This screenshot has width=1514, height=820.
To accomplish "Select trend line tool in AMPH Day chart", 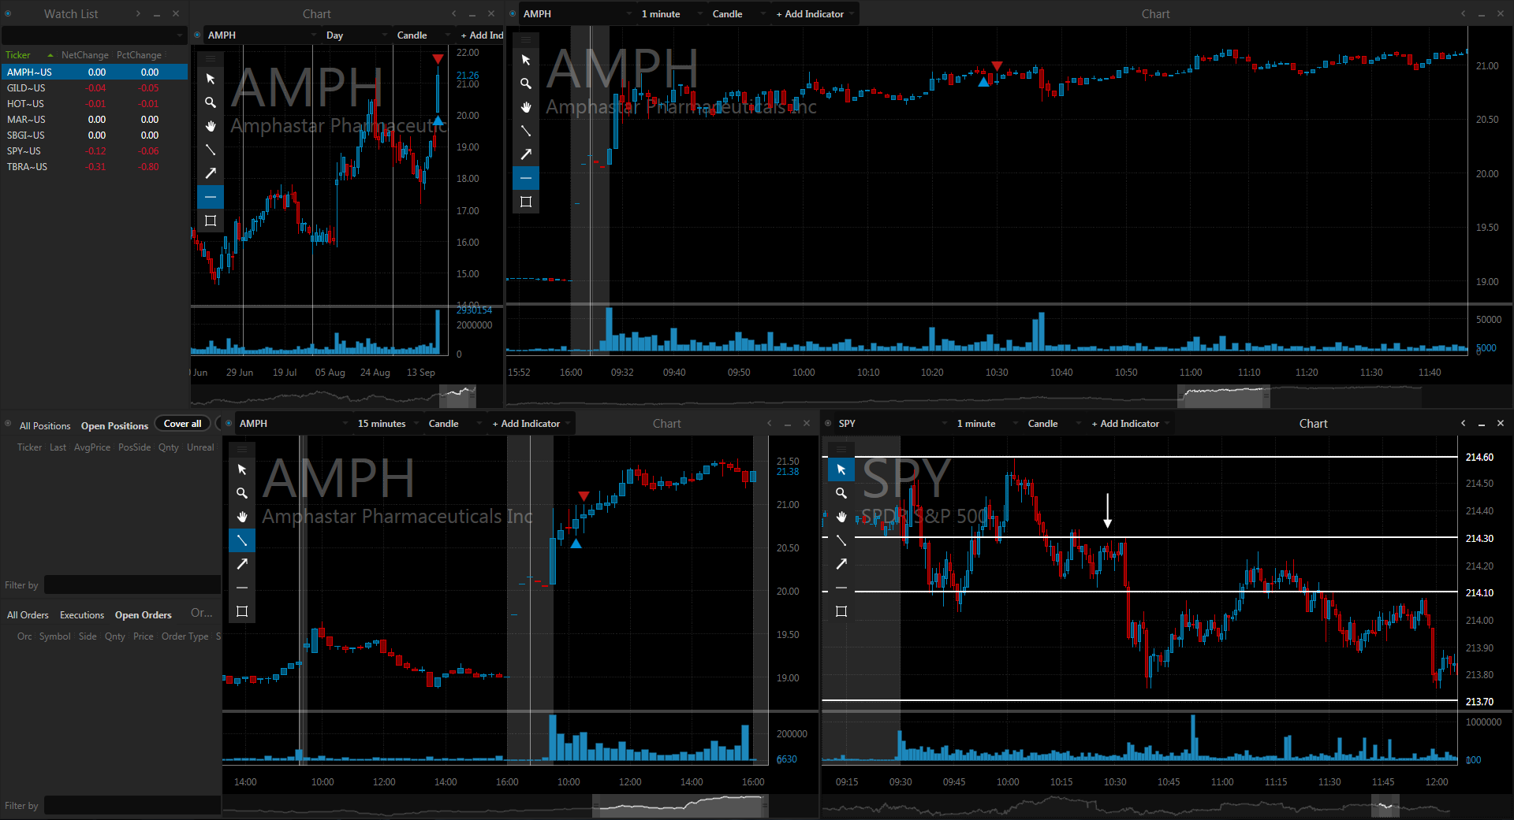I will pyautogui.click(x=211, y=150).
